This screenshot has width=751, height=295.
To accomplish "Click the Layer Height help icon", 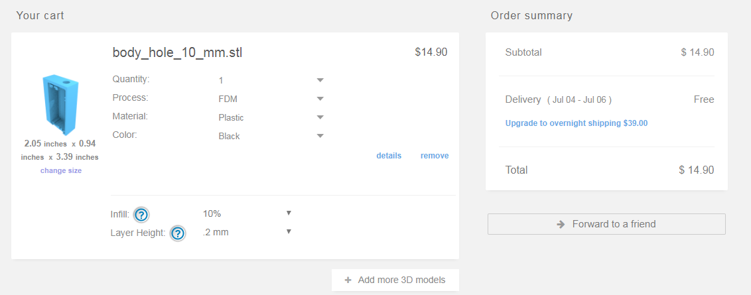I will (x=178, y=233).
